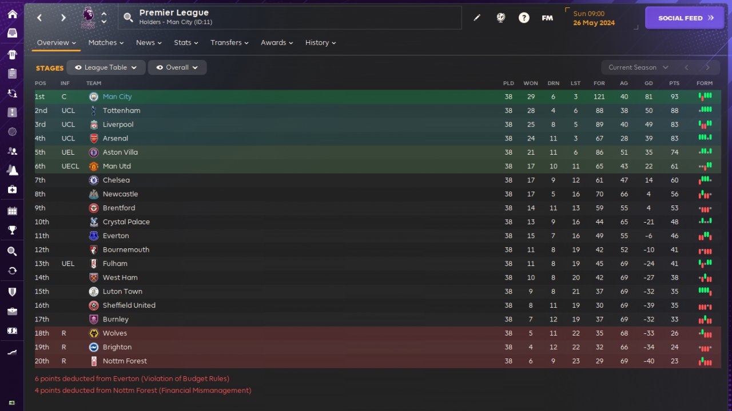Open the medical centre icon

tap(12, 190)
